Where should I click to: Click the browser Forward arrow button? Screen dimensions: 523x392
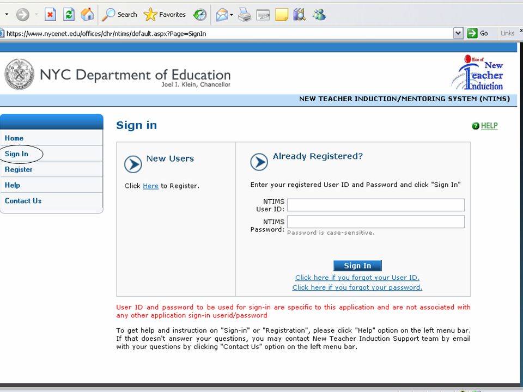(23, 15)
